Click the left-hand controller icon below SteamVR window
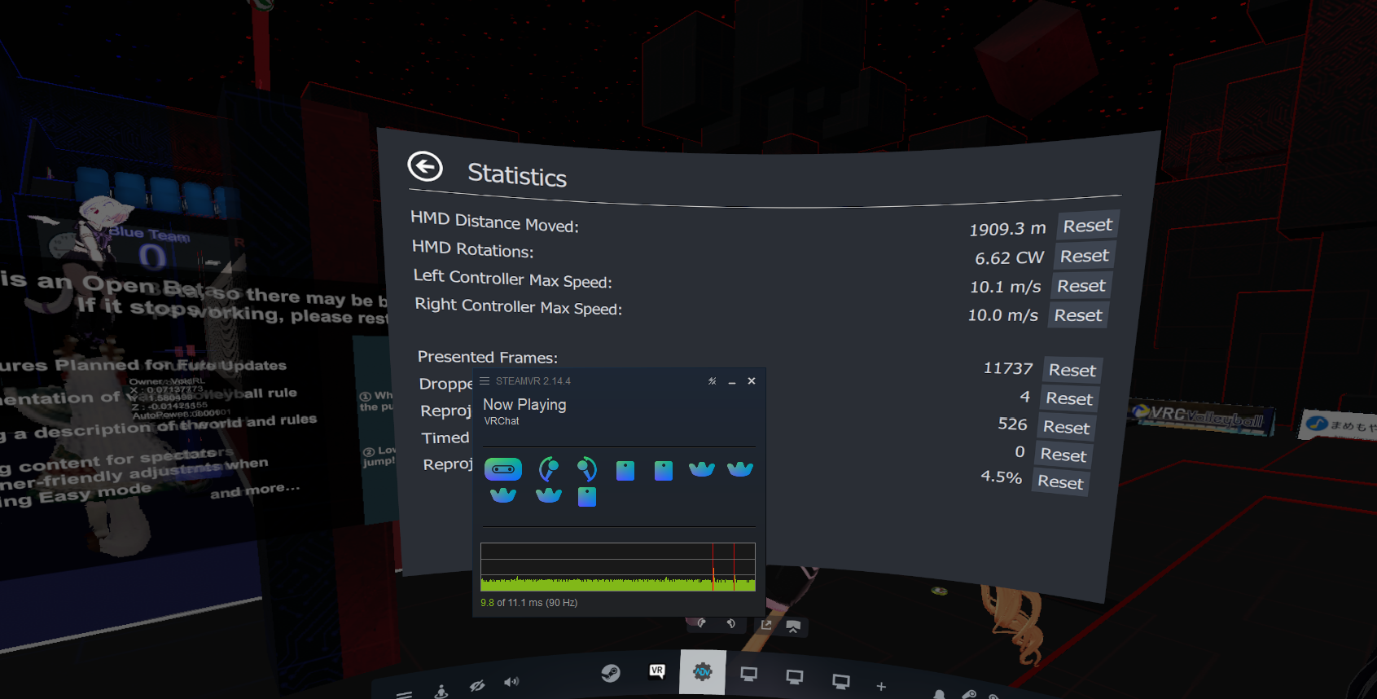 (702, 623)
